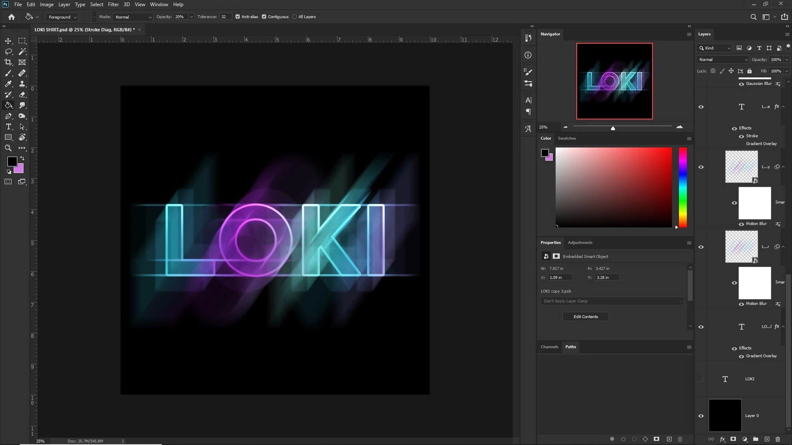Select the Move tool
The image size is (792, 445).
point(8,41)
